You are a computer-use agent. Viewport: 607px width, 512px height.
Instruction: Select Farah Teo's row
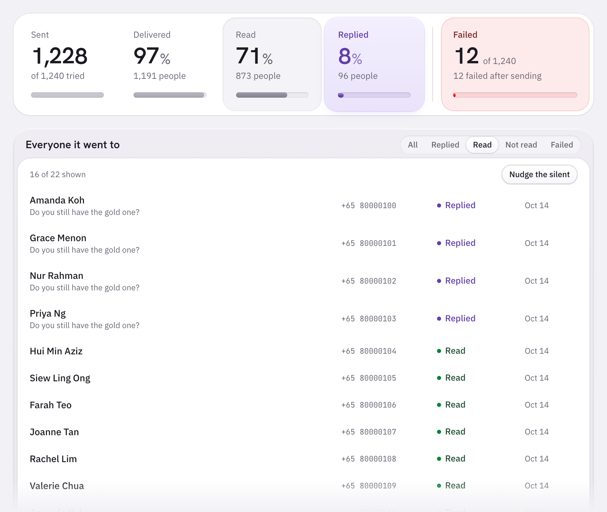[303, 405]
